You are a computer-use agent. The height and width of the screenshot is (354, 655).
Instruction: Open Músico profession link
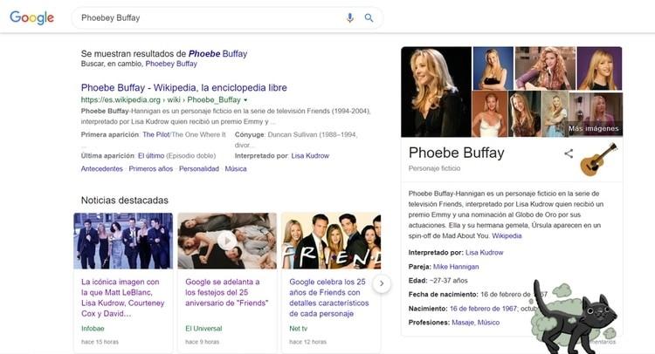tap(488, 323)
